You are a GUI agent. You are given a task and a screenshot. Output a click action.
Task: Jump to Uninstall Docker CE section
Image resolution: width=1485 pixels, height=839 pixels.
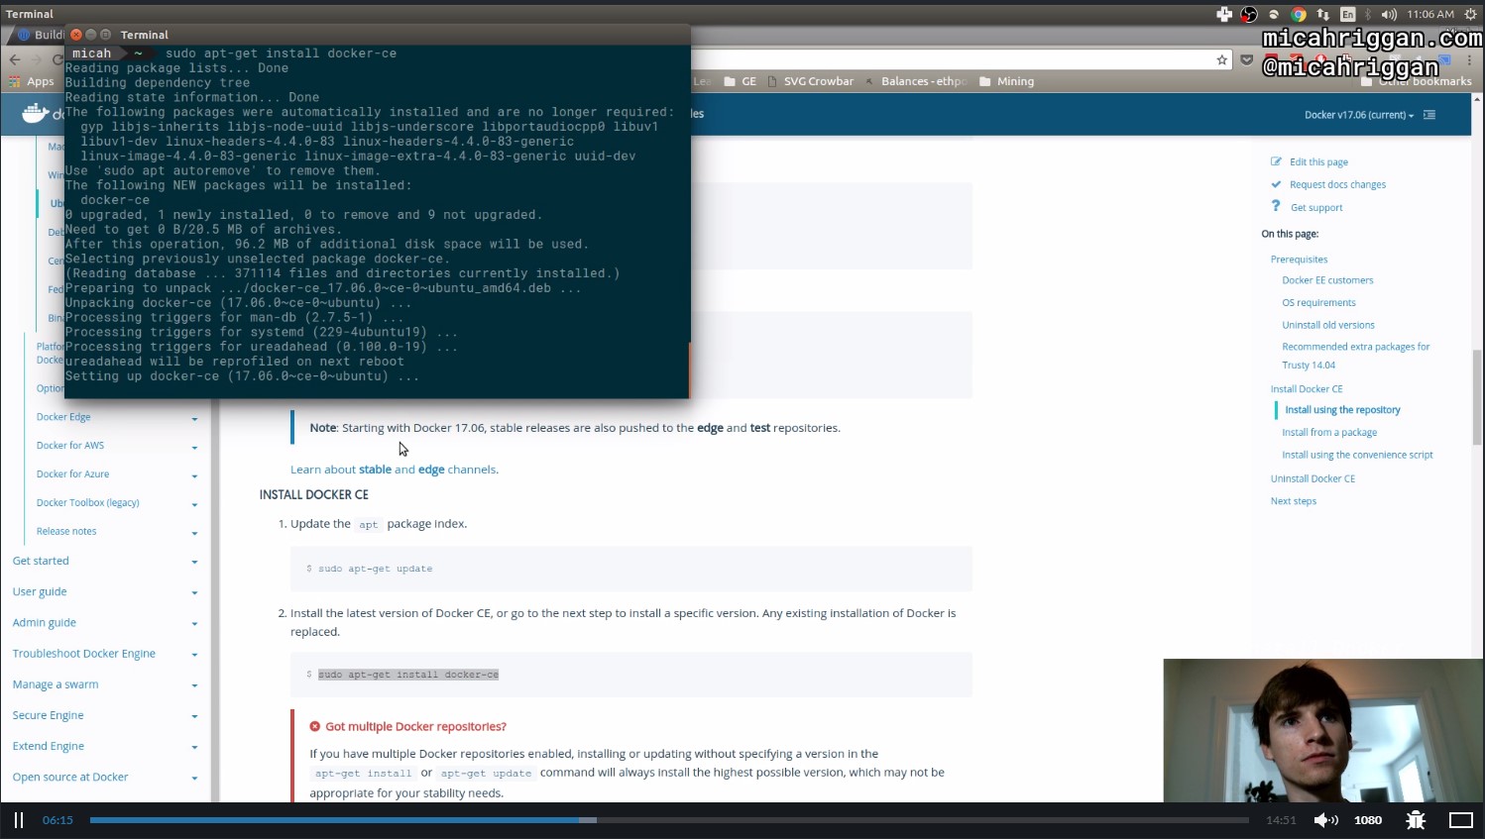[x=1313, y=479]
